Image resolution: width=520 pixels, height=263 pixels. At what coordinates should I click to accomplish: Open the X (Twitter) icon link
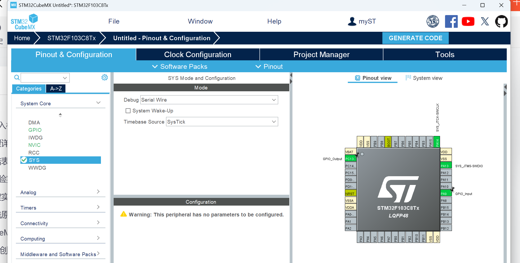485,21
